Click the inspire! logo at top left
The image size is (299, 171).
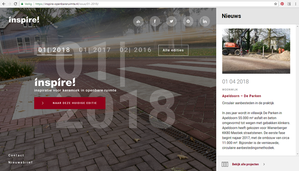point(24,20)
